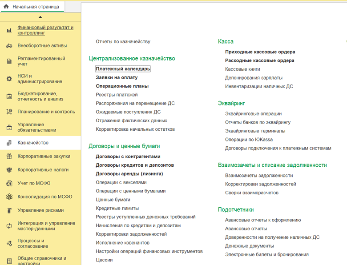Click the bar chart icon for Финансовый результат
The width and height of the screenshot is (347, 265).
9,30
